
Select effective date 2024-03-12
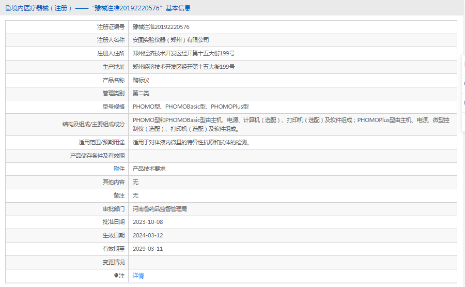tap(148, 235)
